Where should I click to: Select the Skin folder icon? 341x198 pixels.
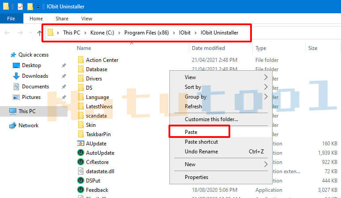click(x=81, y=125)
